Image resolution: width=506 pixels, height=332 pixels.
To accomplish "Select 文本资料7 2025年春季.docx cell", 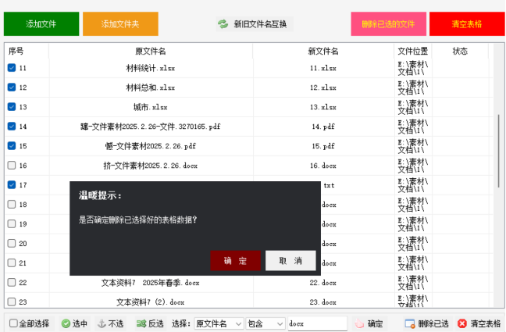I will click(151, 283).
